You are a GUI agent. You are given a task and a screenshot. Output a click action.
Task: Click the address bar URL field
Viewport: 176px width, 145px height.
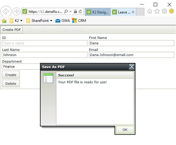click(x=45, y=11)
